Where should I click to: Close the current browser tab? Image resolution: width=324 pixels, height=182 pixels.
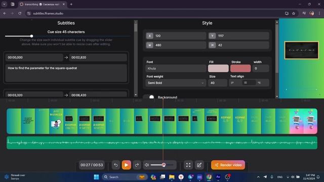pos(64,4)
